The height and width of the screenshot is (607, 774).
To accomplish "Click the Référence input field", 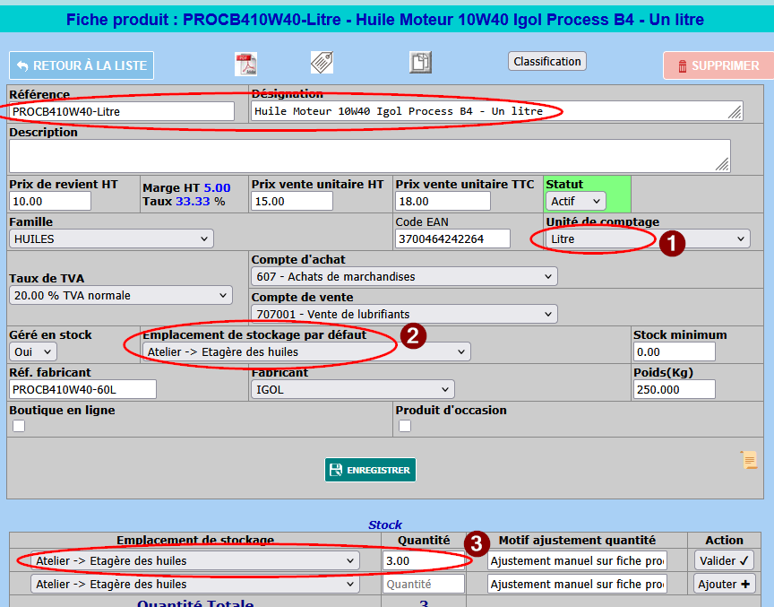I will pos(122,111).
